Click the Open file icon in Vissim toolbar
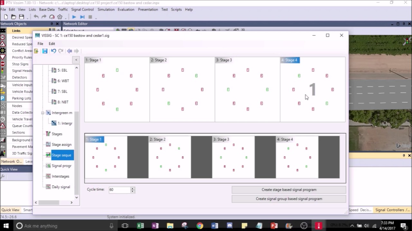Viewport: 412px width, 231px height. click(14, 17)
